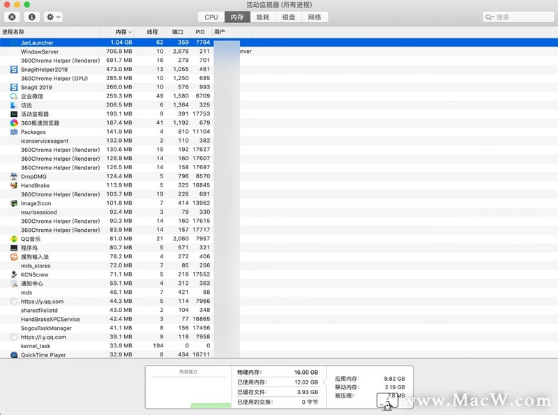Click the force quit process button
Image resolution: width=558 pixels, height=415 pixels.
(12, 17)
